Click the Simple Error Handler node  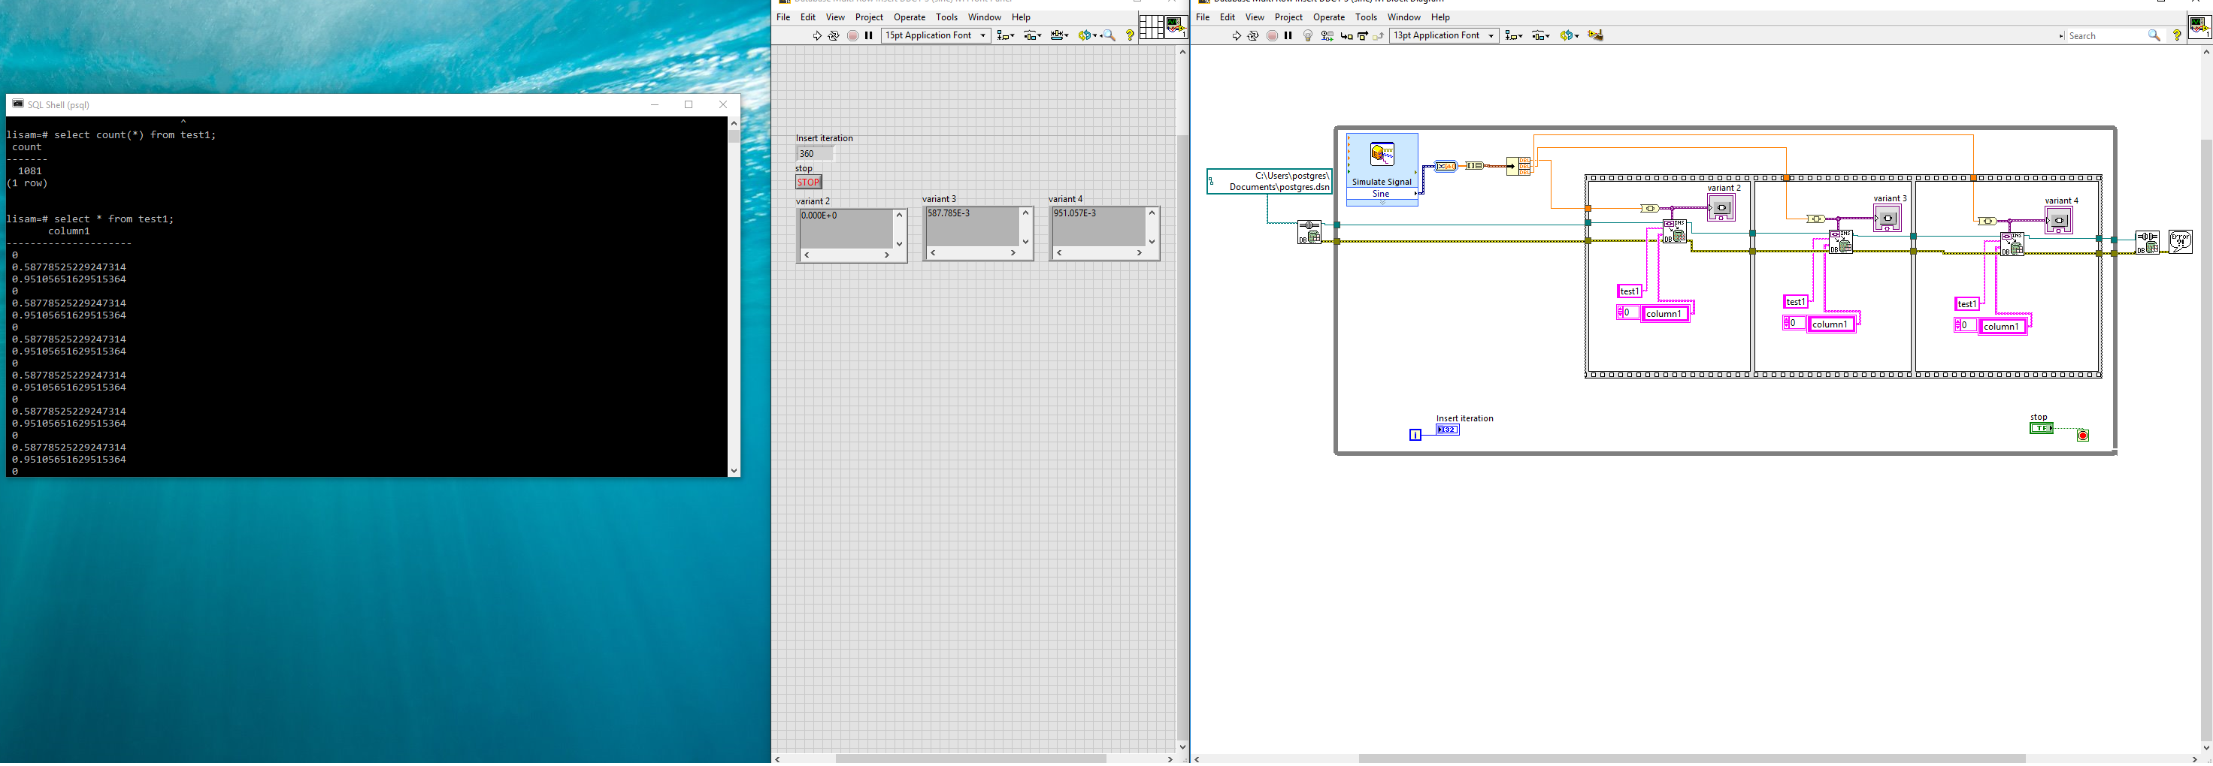[x=2181, y=241]
